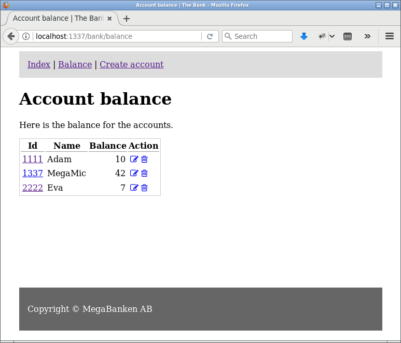Click the zzz extension icon
Viewport: 401px width, 343px height.
click(x=347, y=36)
